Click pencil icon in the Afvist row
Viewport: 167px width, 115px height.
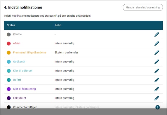(x=157, y=43)
